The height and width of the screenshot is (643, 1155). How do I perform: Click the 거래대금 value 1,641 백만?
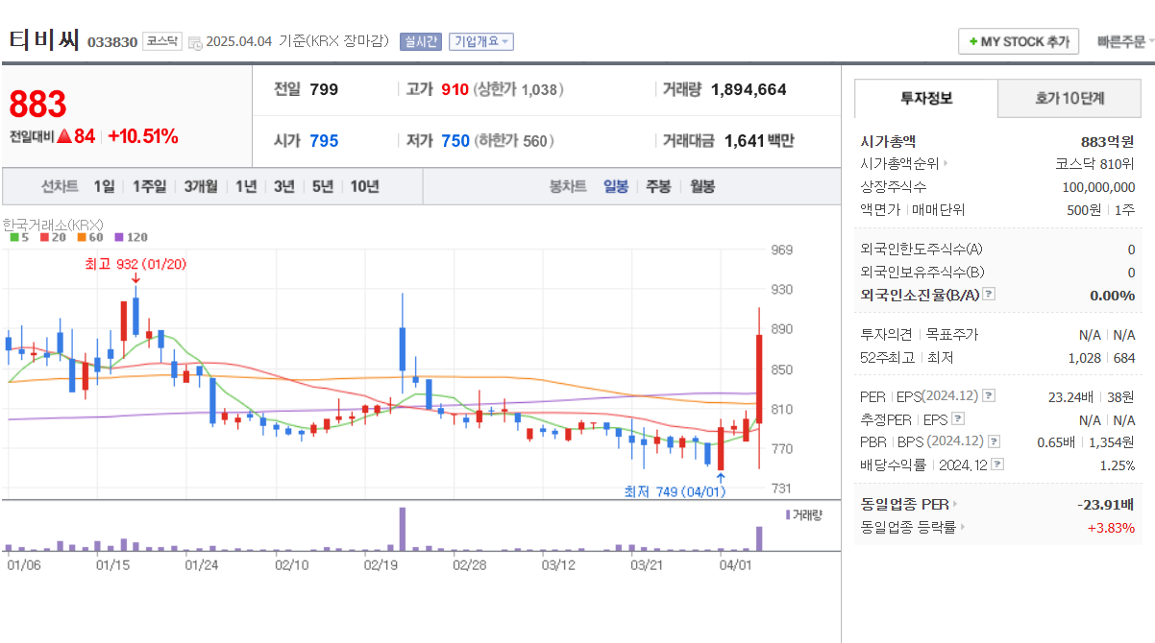[x=759, y=141]
